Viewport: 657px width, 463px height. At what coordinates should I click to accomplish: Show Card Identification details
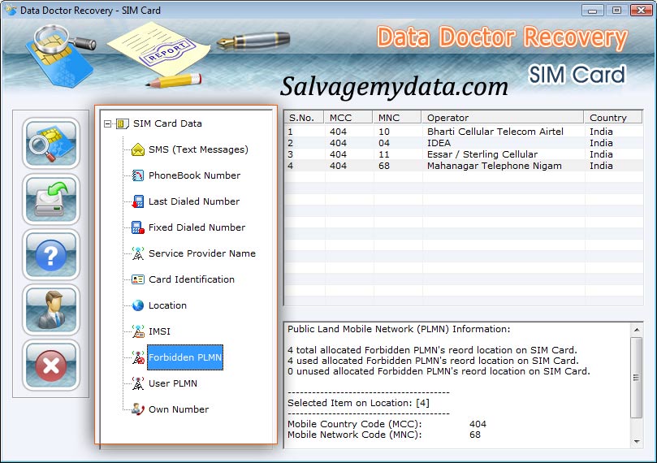coord(192,279)
